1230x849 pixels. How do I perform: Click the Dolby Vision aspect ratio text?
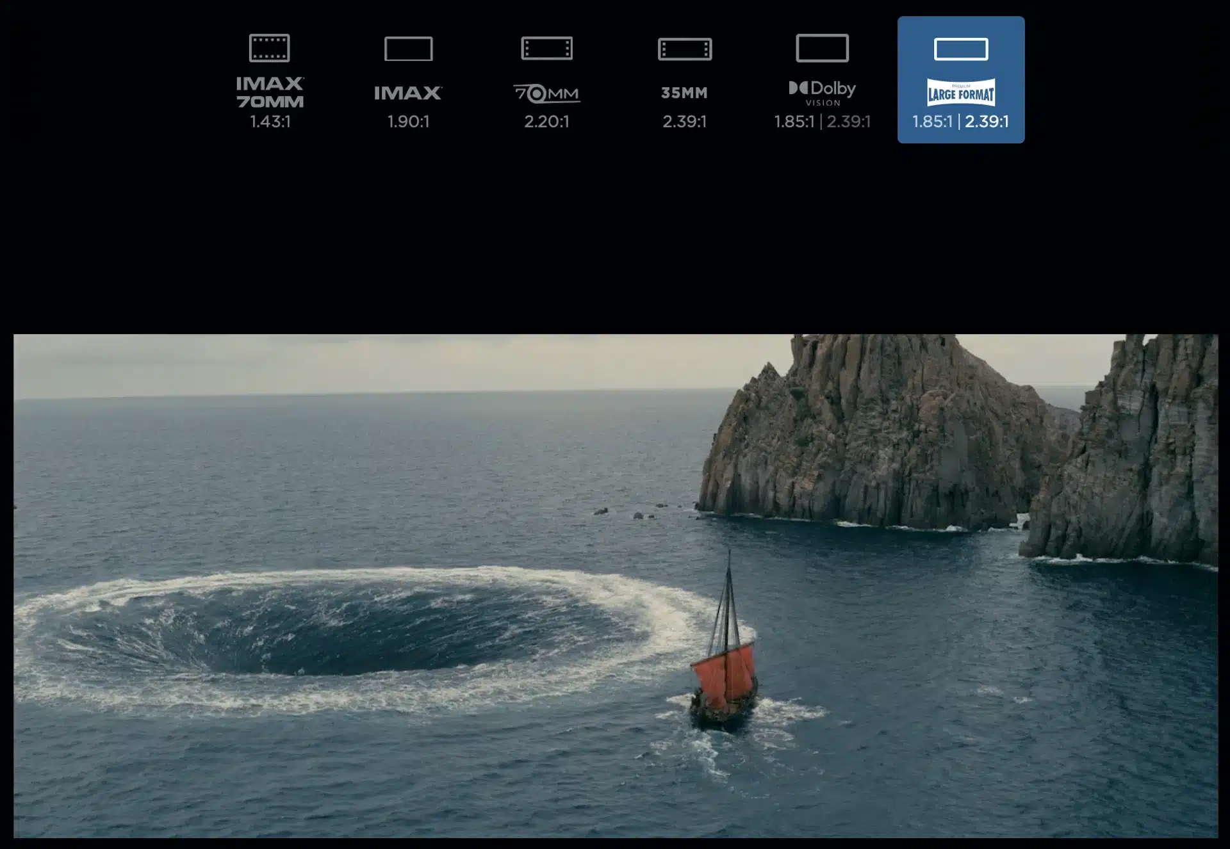(823, 122)
